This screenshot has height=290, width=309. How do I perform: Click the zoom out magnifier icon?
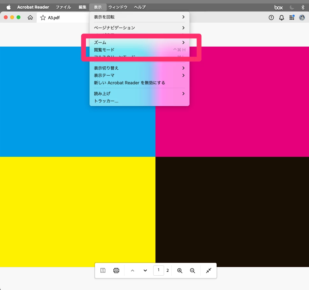(x=192, y=271)
